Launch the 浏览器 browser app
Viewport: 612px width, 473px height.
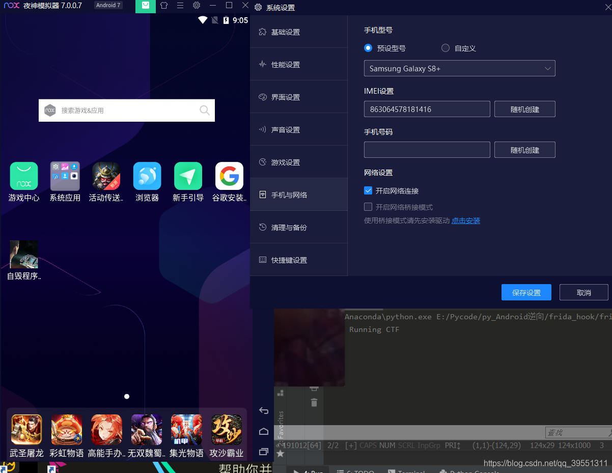(147, 176)
